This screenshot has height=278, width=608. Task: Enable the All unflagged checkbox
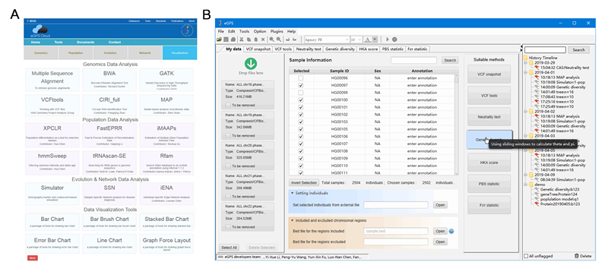(526, 256)
